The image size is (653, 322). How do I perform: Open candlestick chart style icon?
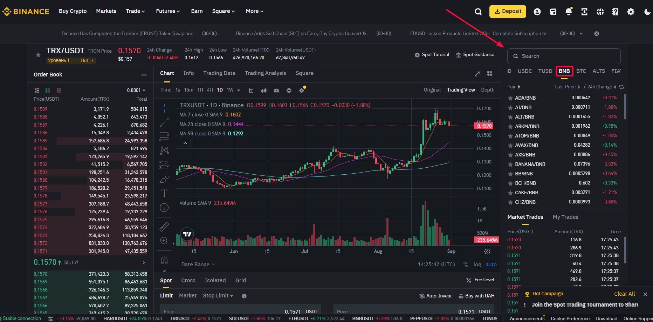pyautogui.click(x=264, y=90)
